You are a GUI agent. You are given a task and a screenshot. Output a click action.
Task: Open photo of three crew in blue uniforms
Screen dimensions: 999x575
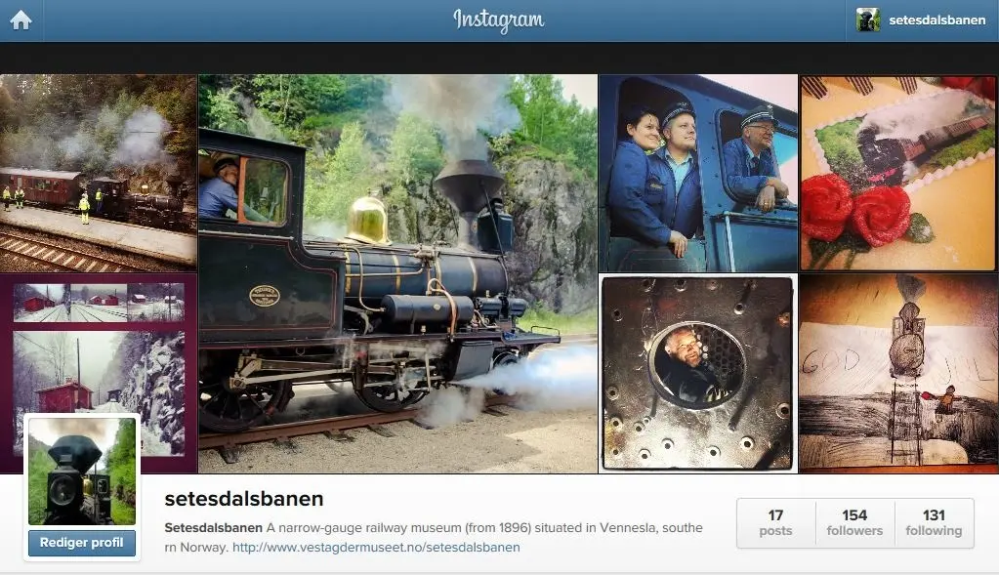697,173
